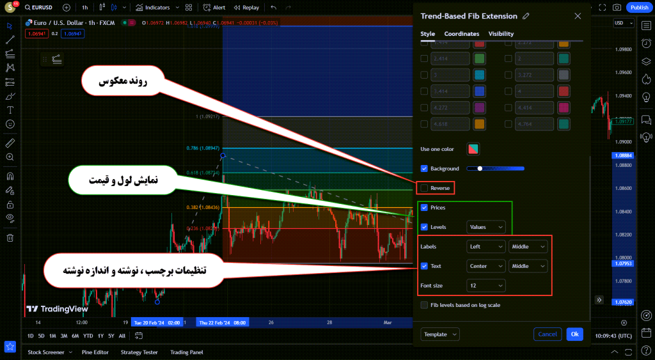Pick the Use one color swatch

473,149
